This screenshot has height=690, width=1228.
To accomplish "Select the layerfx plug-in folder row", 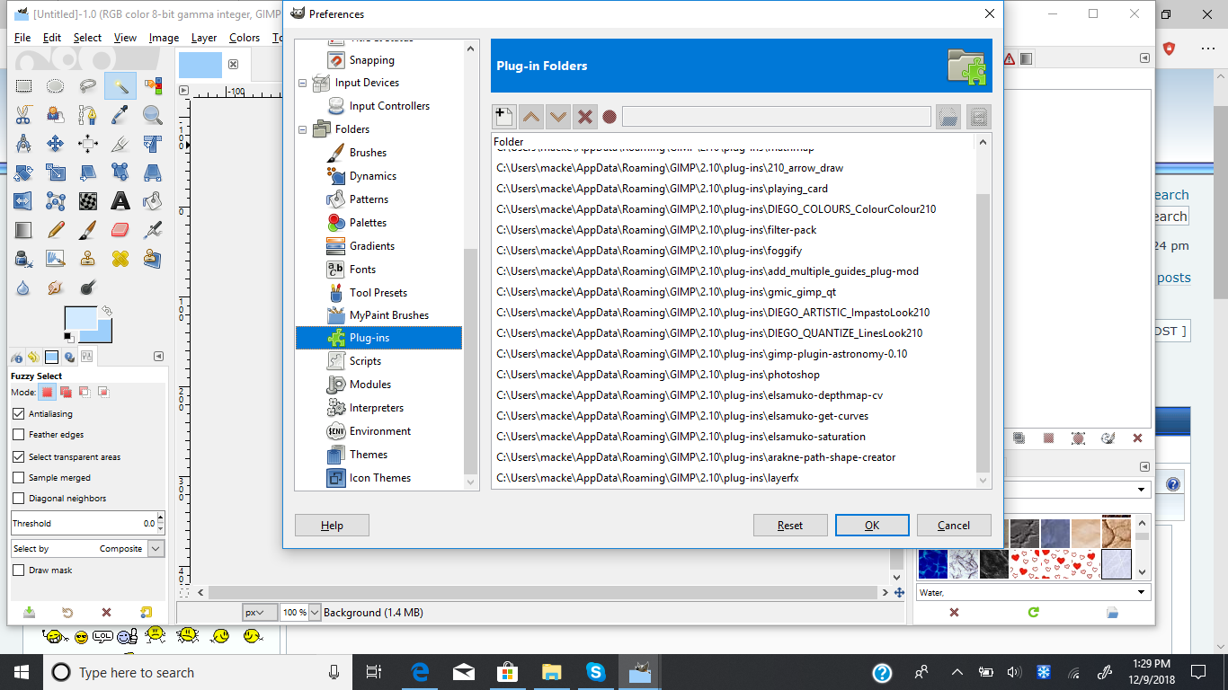I will [x=734, y=478].
